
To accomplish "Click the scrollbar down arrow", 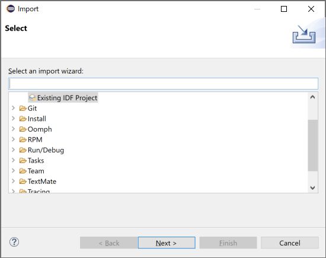I will pyautogui.click(x=312, y=187).
